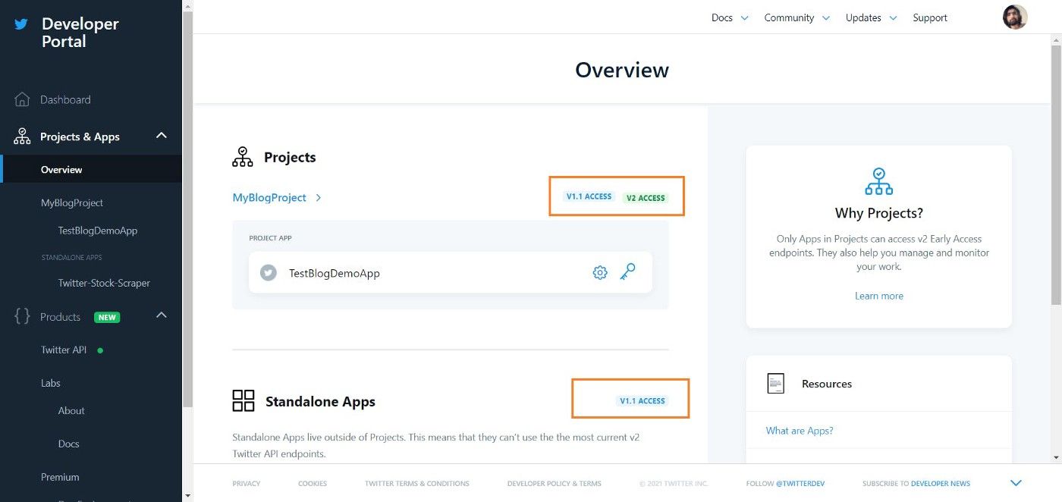Collapse the Projects & Apps section
Image resolution: width=1062 pixels, height=502 pixels.
[x=161, y=136]
